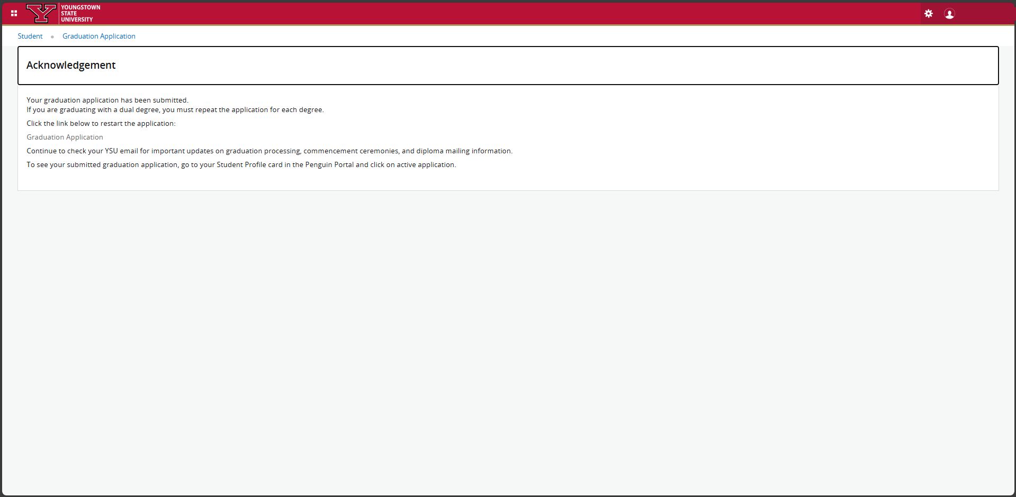The width and height of the screenshot is (1016, 497).
Task: Click the Acknowledgement heading text
Action: (71, 65)
